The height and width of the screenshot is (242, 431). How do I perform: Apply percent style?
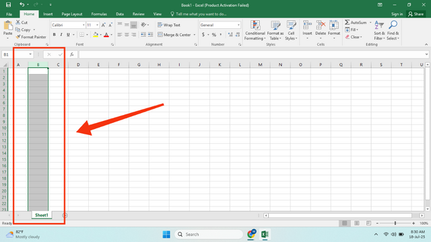[x=214, y=34]
